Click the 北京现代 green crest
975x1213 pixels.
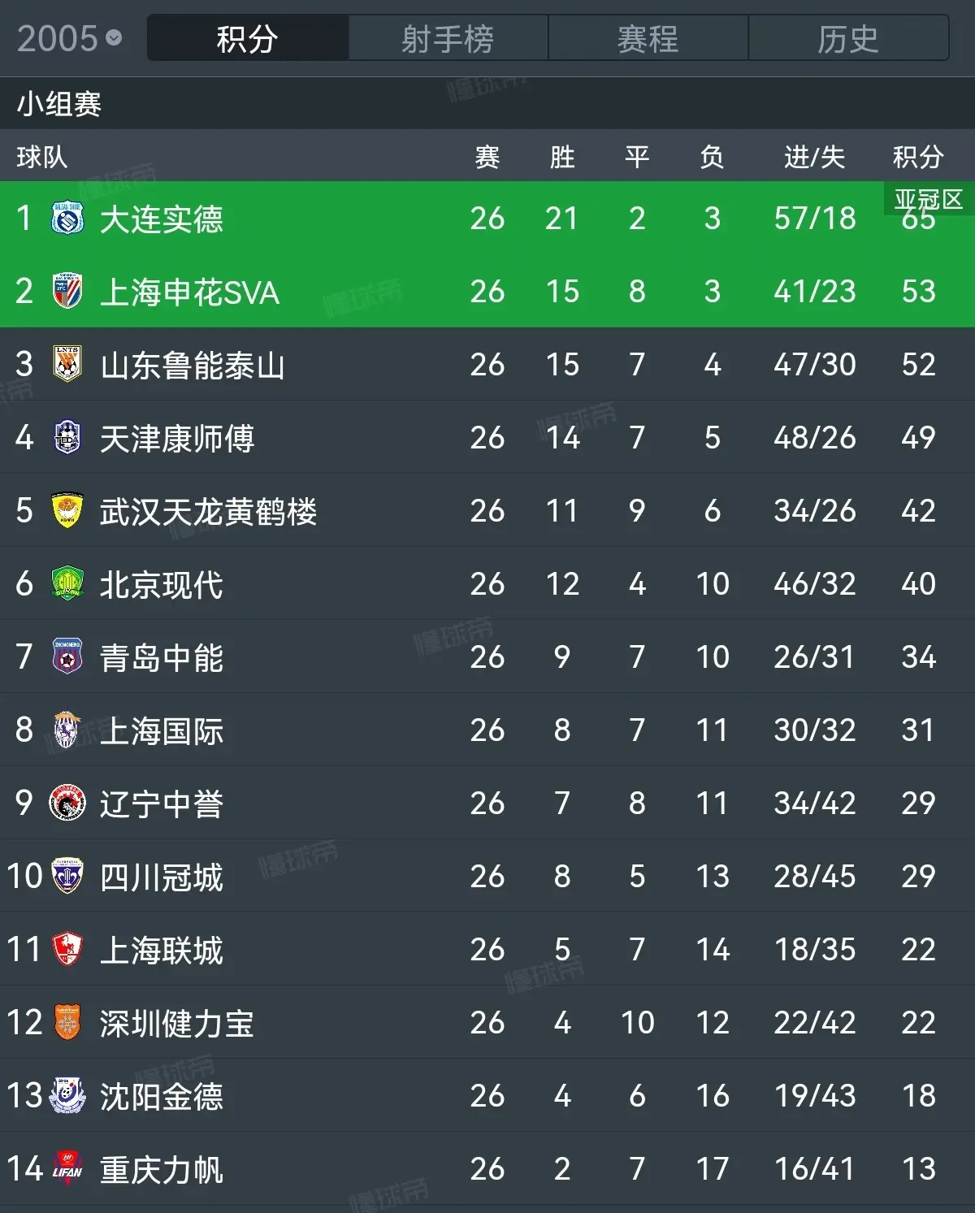(x=67, y=584)
